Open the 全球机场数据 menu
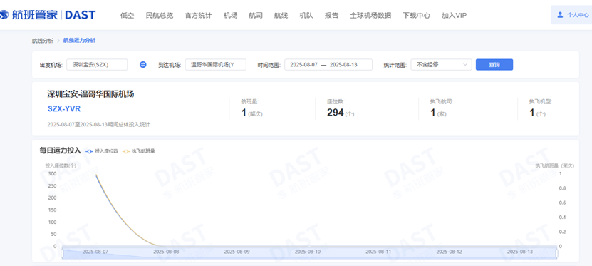 (x=370, y=16)
